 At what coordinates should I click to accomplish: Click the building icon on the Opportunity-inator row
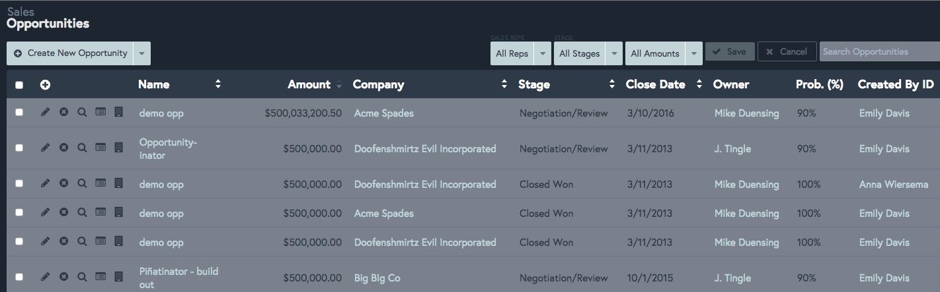pos(118,148)
